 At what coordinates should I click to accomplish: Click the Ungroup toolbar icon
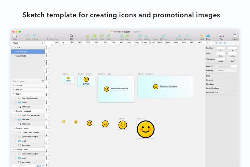[x=35, y=36]
